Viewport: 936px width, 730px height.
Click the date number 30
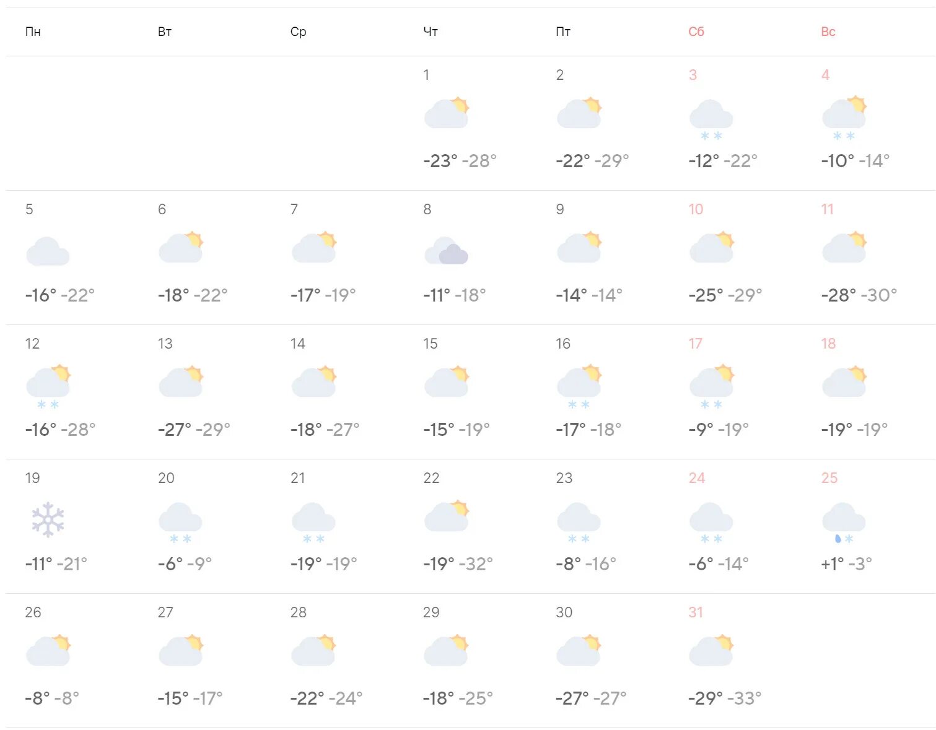point(564,612)
